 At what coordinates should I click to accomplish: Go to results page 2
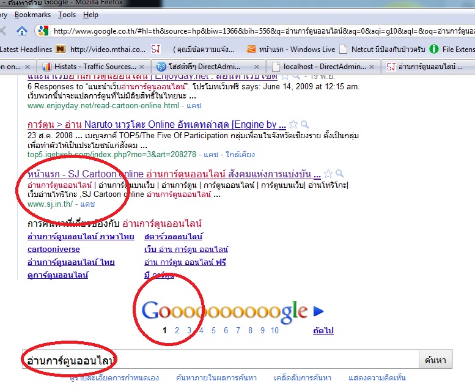pyautogui.click(x=177, y=330)
